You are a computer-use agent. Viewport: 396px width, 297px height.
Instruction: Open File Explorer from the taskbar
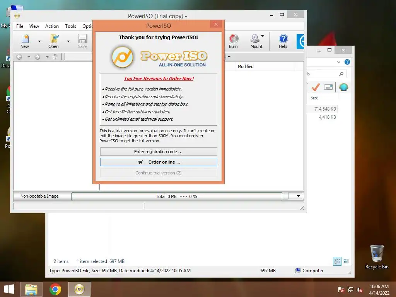[31, 289]
